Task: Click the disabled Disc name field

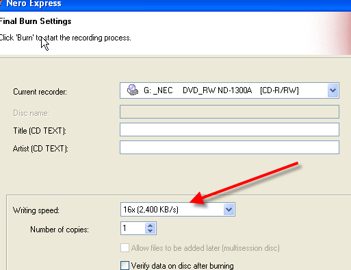Action: pos(229,112)
